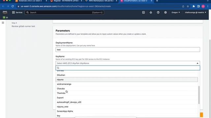Open the settings gear in AWS header
The image size is (211, 118).
click(166, 12)
